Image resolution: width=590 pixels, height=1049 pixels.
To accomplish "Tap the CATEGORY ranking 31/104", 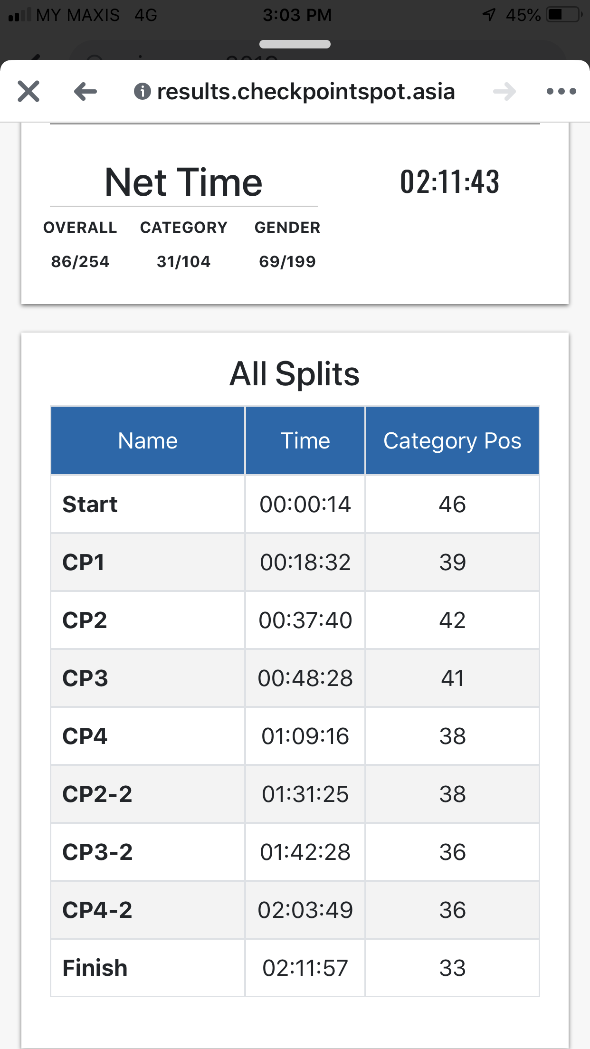I will [184, 261].
